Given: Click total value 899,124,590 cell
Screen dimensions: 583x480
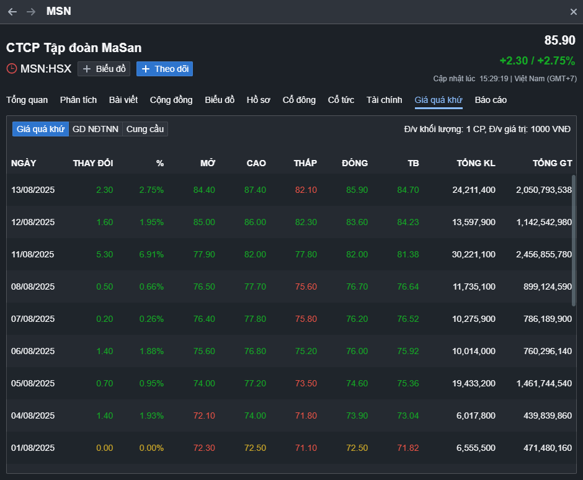Looking at the screenshot, I should (548, 287).
